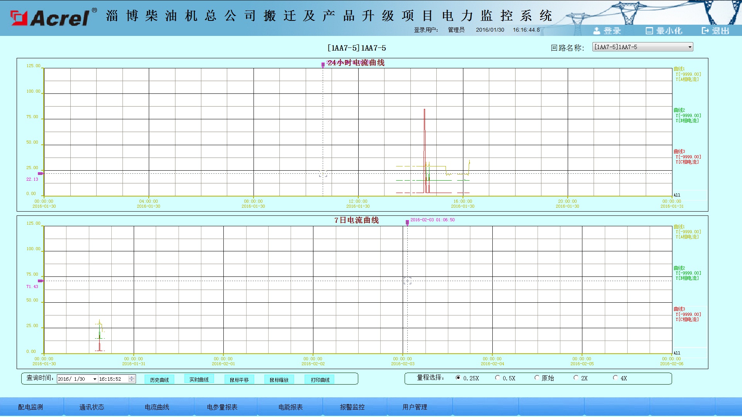Click the 登录 login icon
This screenshot has width=742, height=417.
tap(597, 31)
